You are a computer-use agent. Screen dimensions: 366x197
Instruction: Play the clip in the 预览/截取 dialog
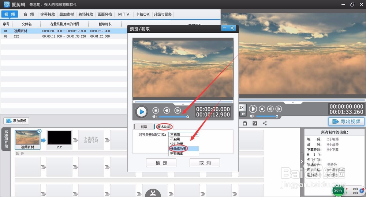point(141,112)
